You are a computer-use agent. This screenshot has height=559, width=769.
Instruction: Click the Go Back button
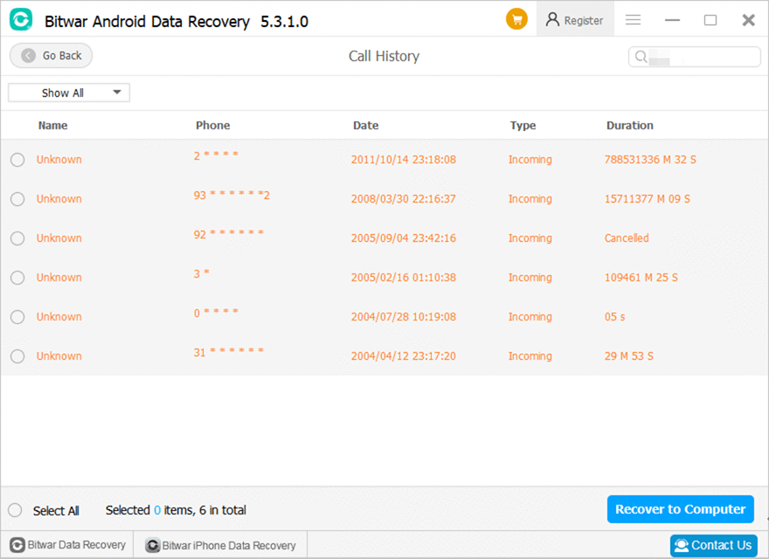(x=51, y=55)
